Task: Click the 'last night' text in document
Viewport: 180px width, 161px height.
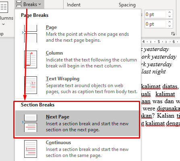Action: click(x=153, y=71)
